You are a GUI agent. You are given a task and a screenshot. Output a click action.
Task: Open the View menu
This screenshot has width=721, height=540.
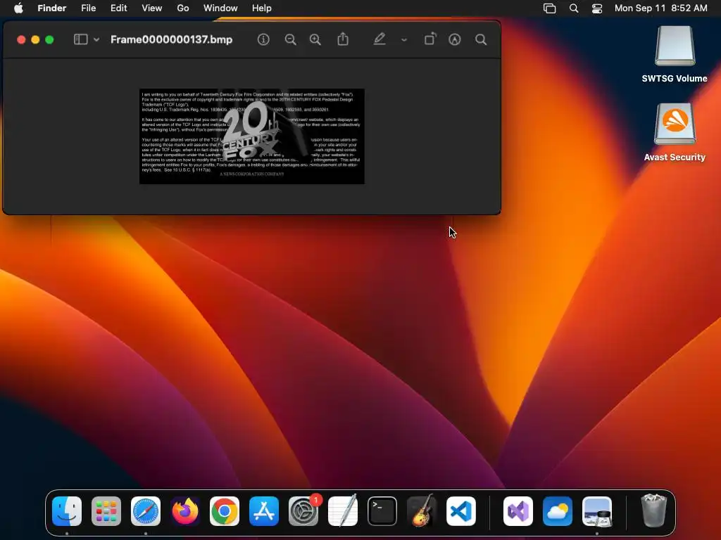[x=152, y=8]
